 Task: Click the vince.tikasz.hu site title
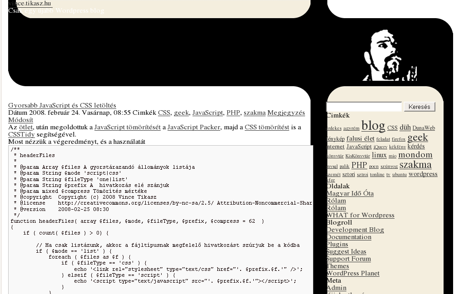(x=30, y=3)
